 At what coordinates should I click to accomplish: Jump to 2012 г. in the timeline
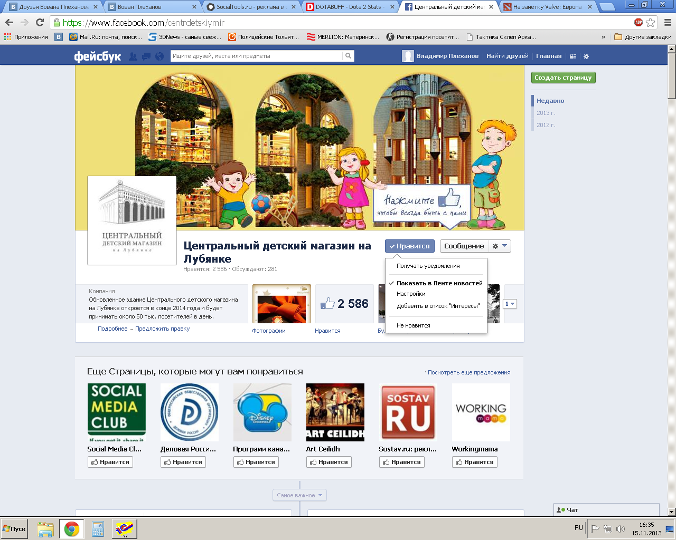(546, 125)
